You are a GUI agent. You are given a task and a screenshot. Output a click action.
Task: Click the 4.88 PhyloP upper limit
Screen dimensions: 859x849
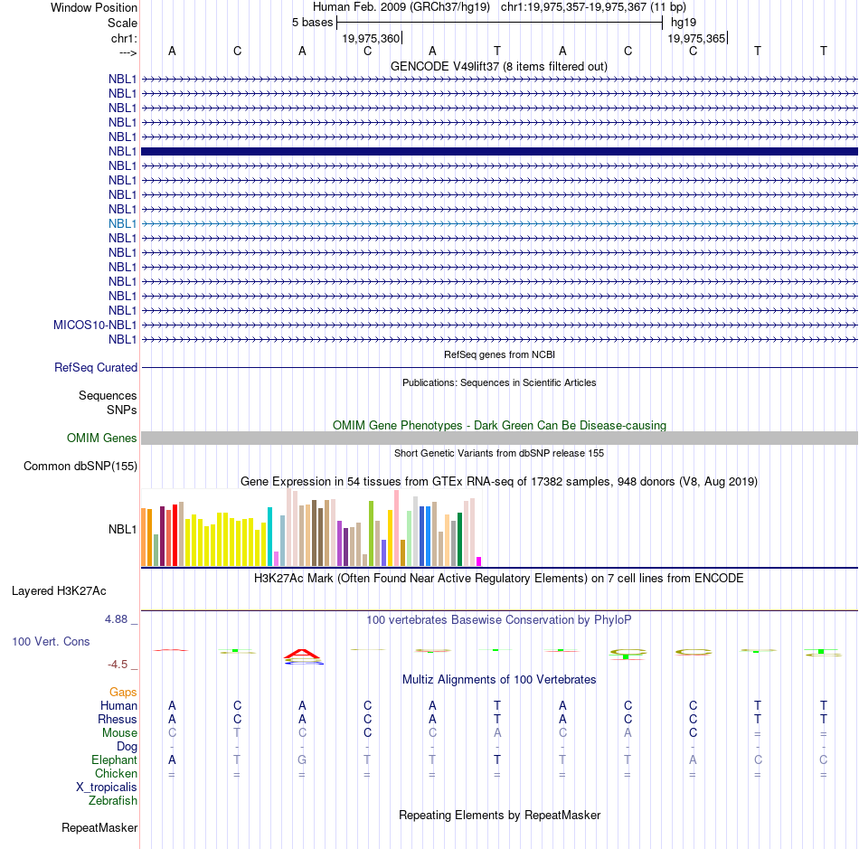click(116, 619)
